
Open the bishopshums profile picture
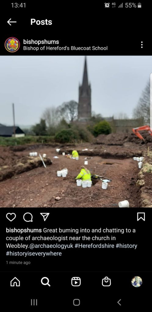(12, 45)
